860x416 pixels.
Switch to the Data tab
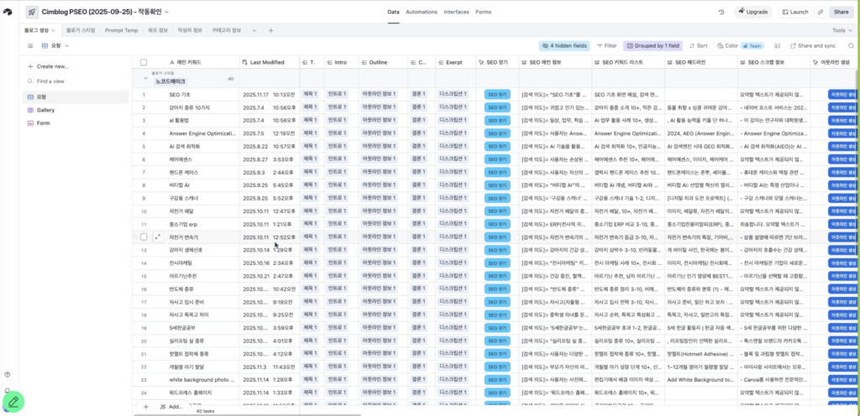[x=393, y=12]
